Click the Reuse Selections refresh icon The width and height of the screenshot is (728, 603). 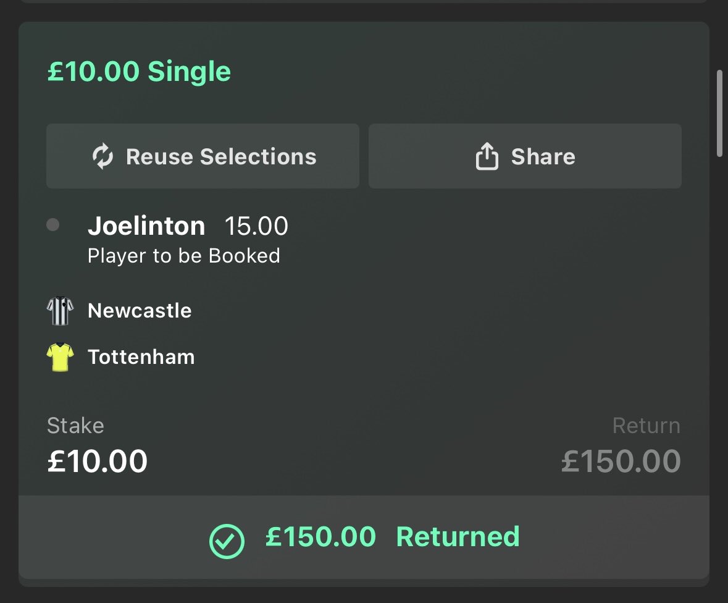point(103,156)
